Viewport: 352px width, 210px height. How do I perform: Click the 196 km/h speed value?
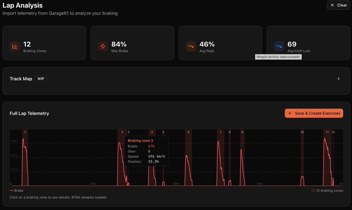(x=156, y=156)
